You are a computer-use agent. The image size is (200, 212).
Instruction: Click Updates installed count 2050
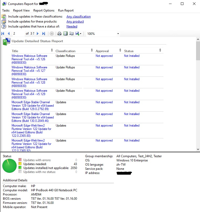[x=74, y=168]
